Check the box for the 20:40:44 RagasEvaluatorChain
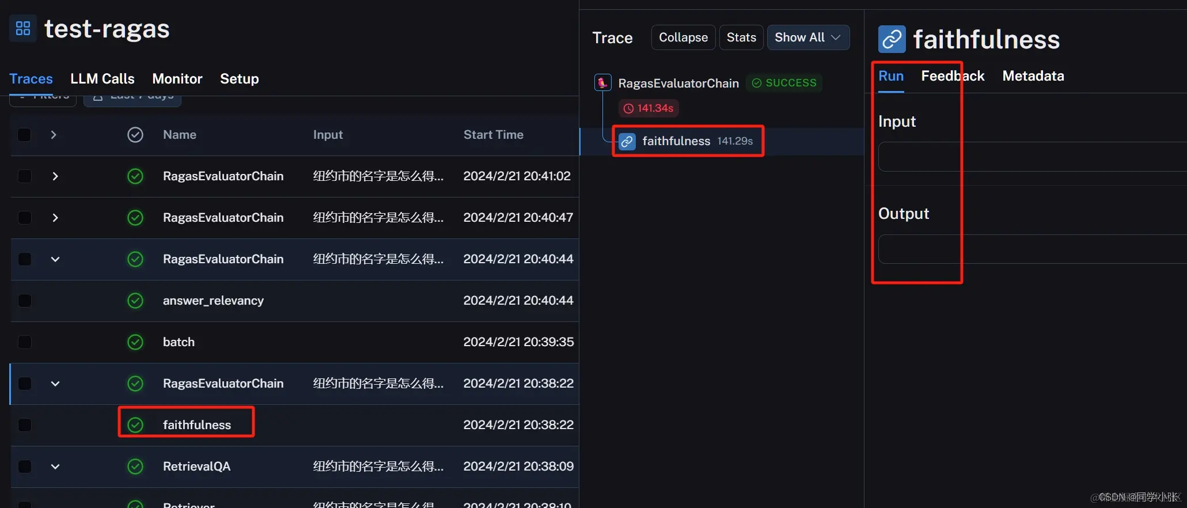 click(24, 259)
